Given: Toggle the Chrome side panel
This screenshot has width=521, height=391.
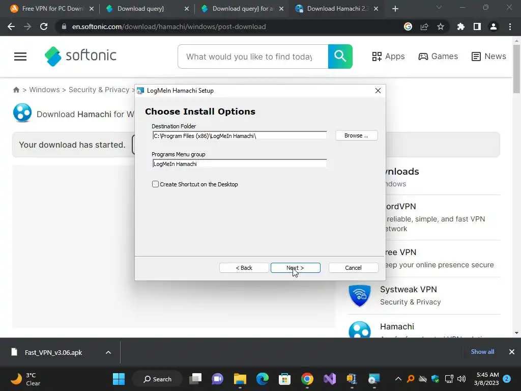Looking at the screenshot, I should click(477, 26).
